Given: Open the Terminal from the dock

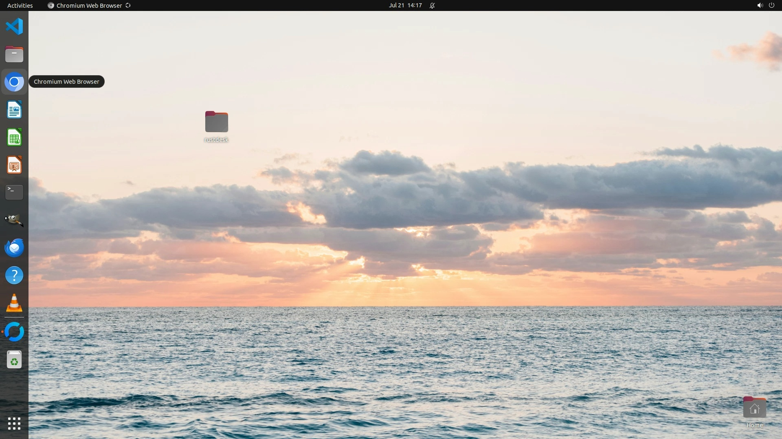Looking at the screenshot, I should coord(14,192).
